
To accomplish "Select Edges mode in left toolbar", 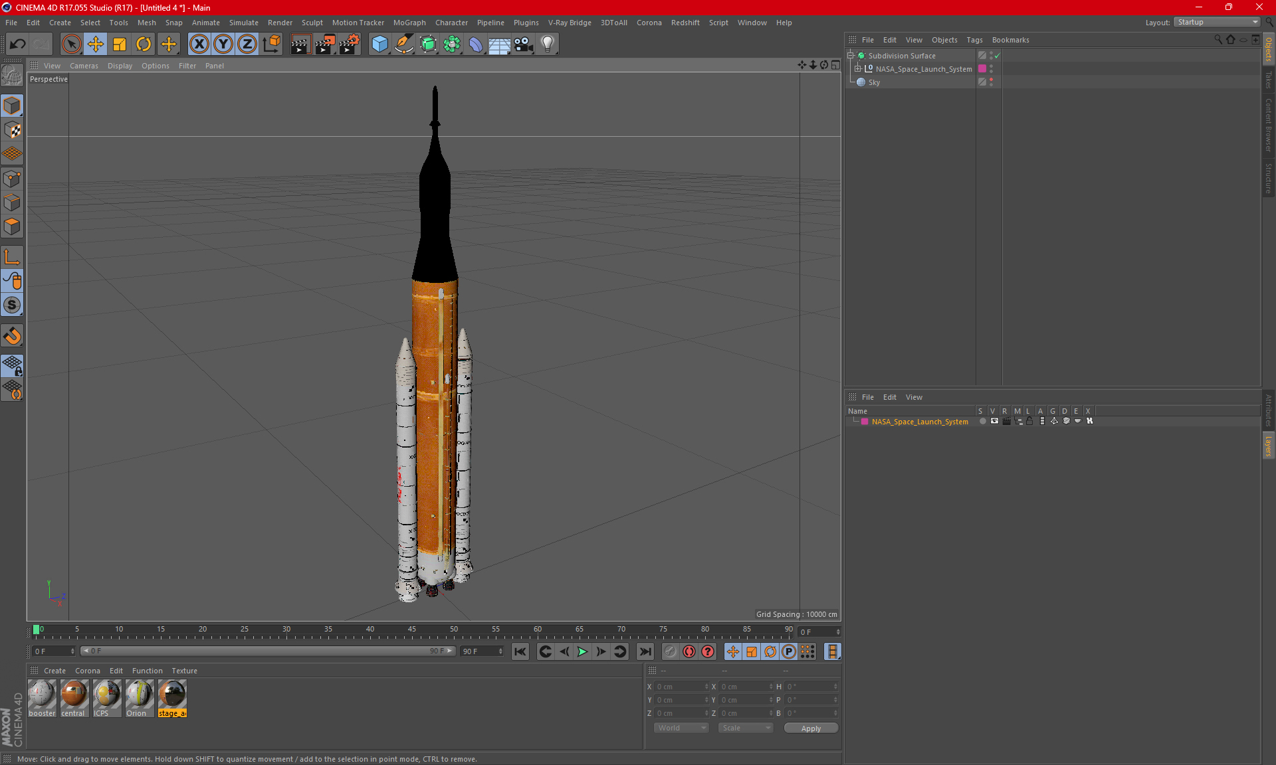I will click(12, 203).
